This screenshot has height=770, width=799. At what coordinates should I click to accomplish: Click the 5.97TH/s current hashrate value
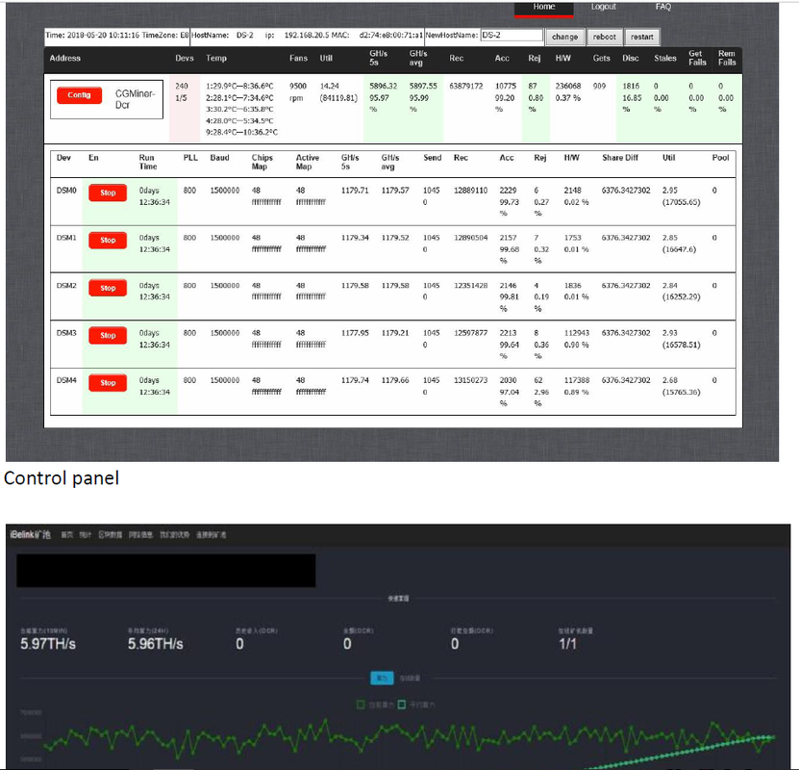click(x=48, y=644)
